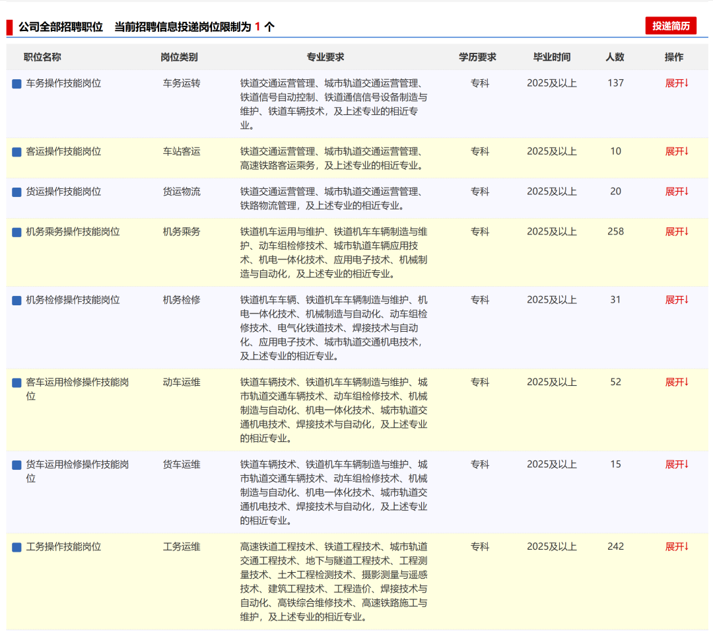Image resolution: width=713 pixels, height=631 pixels.
Task: Click the headcount value 242
Action: click(x=616, y=547)
